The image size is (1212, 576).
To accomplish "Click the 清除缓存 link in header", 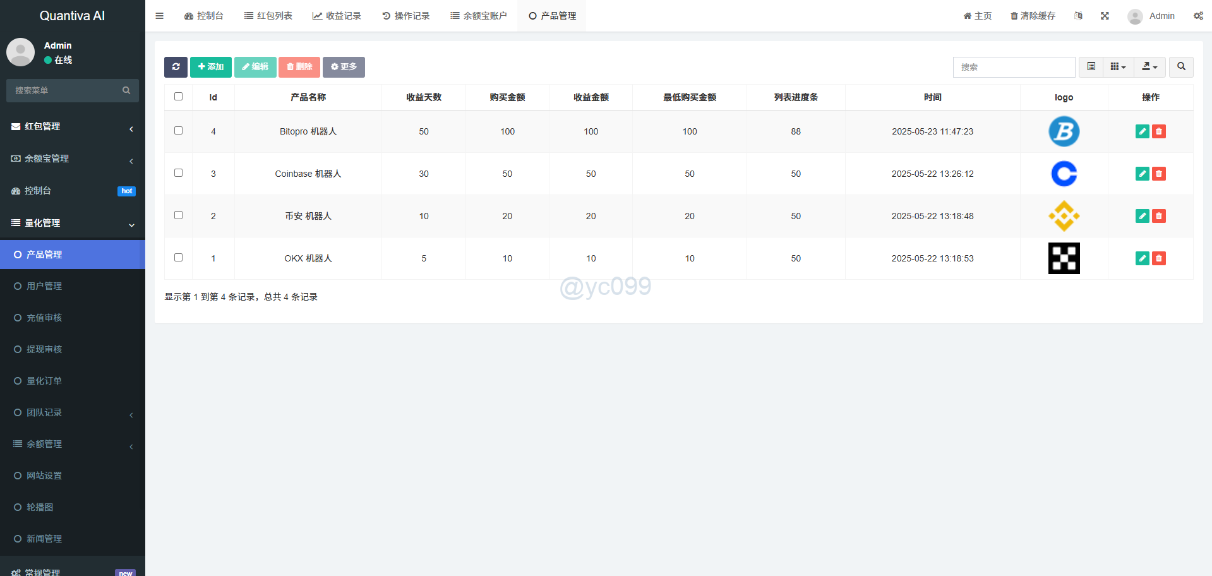I will pyautogui.click(x=1033, y=16).
